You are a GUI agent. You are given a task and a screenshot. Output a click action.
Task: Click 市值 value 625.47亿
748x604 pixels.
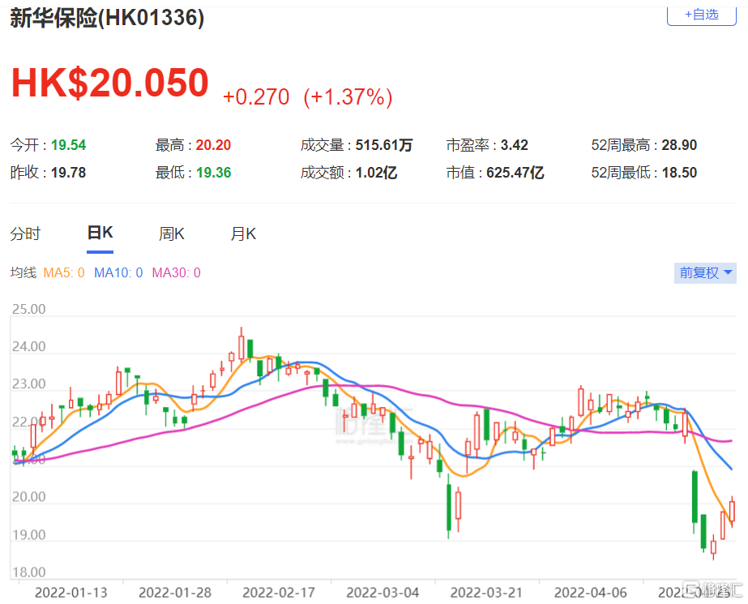point(515,173)
